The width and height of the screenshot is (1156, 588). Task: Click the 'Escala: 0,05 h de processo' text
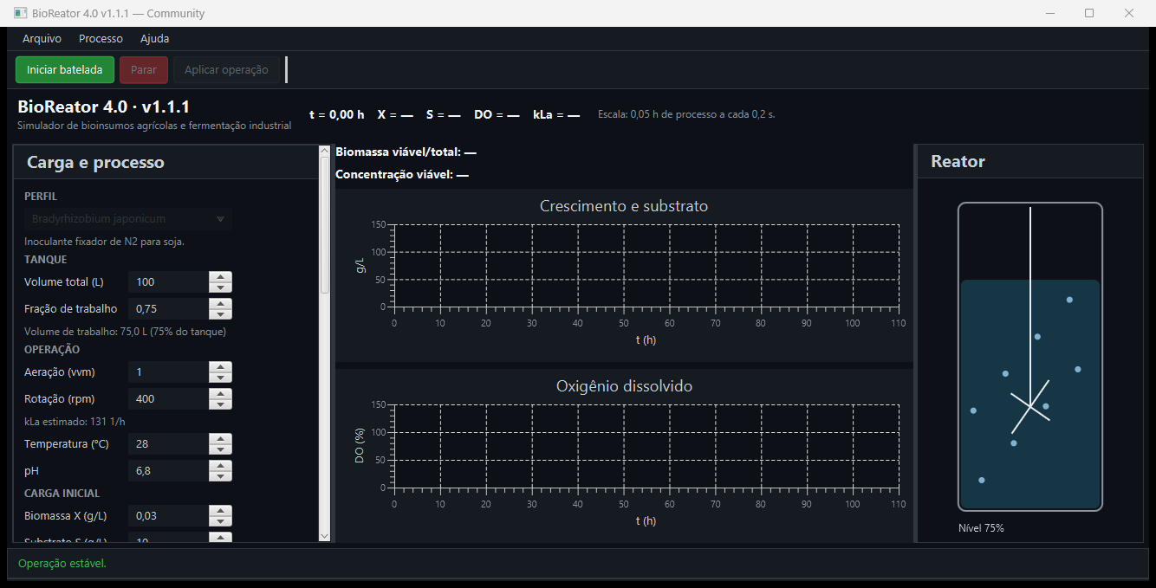point(686,114)
